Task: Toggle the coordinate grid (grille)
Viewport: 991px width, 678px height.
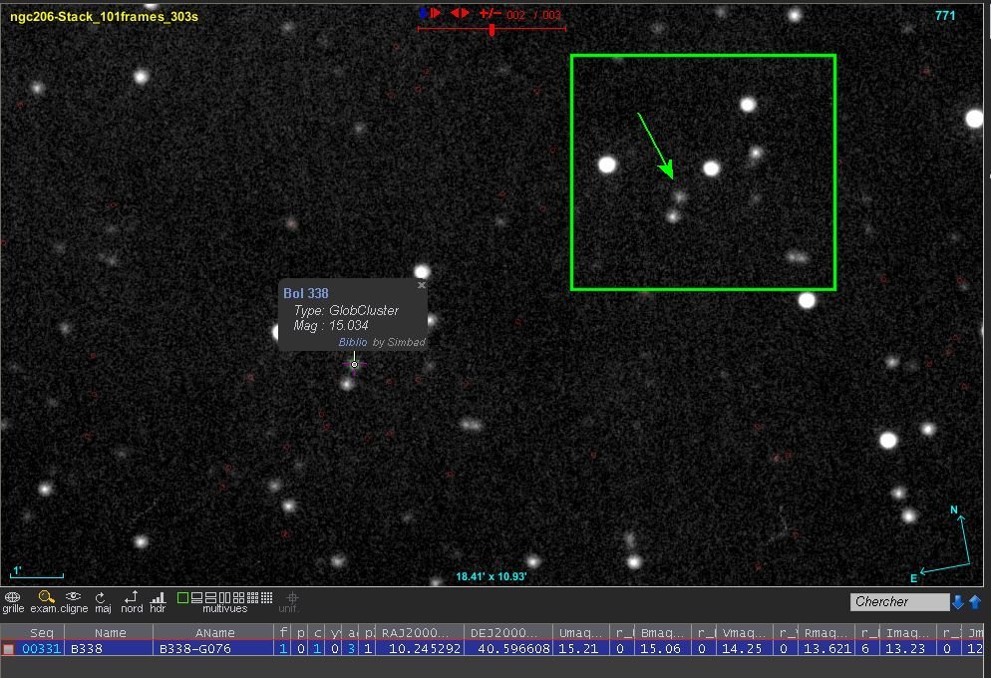Action: coord(13,597)
